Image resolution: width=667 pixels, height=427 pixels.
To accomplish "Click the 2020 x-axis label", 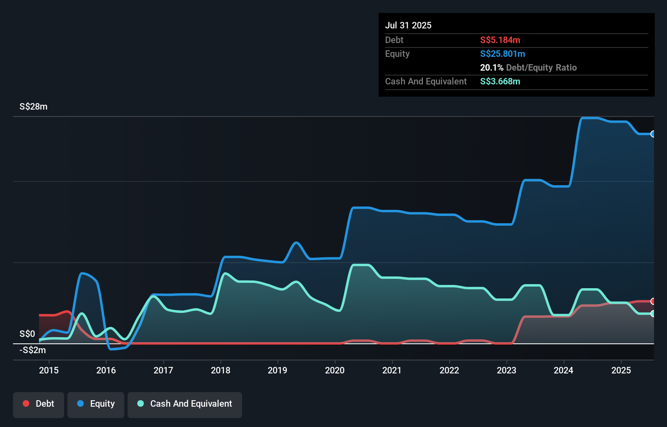I will (335, 370).
